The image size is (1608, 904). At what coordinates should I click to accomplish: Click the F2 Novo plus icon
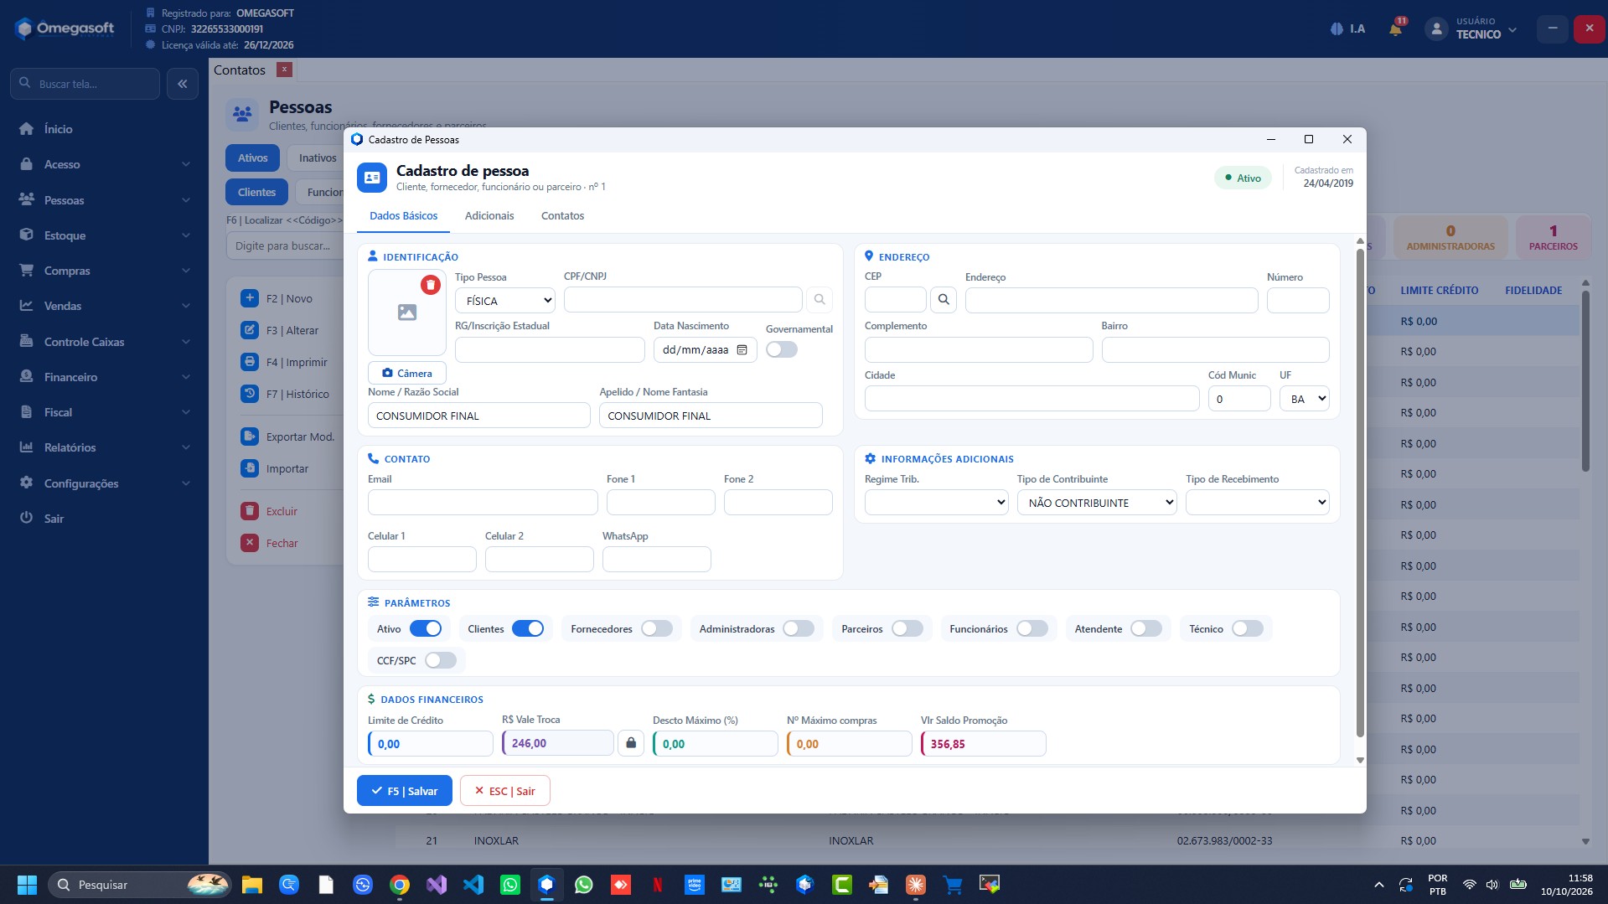250,298
